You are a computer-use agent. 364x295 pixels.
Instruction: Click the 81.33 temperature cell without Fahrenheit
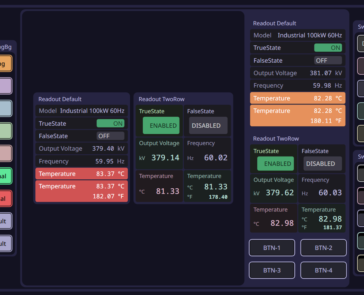(159, 186)
